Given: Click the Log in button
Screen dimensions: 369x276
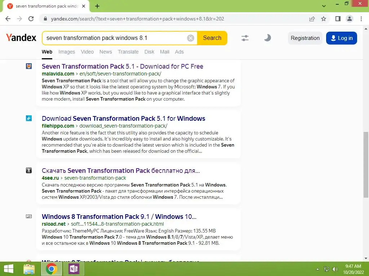Looking at the screenshot, I should (342, 38).
